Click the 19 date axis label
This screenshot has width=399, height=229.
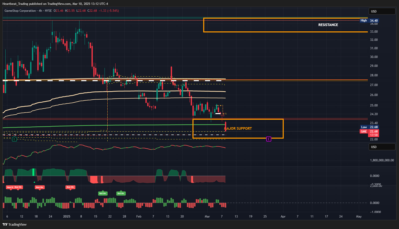[251, 216]
